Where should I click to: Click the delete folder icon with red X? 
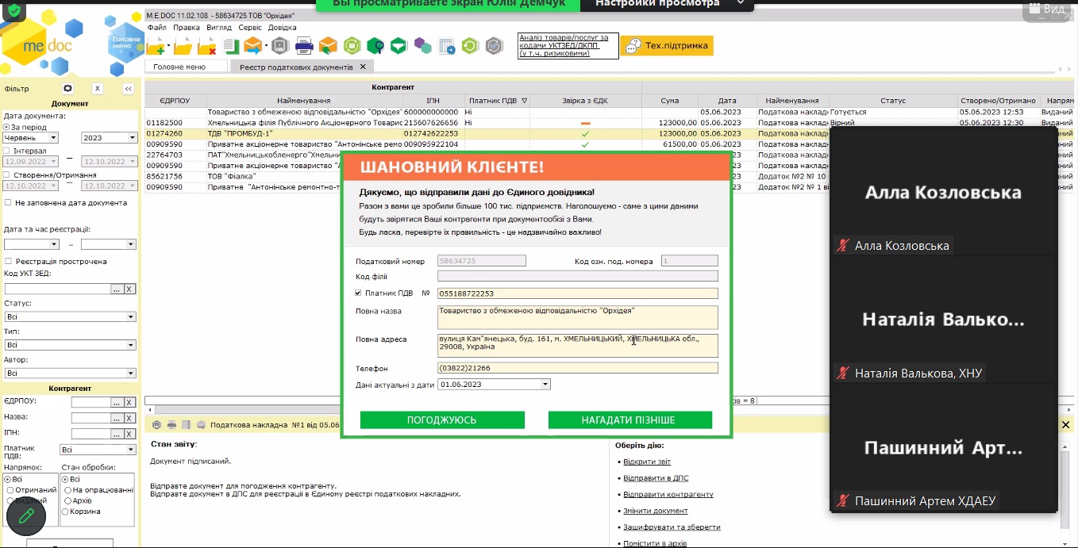click(x=207, y=46)
